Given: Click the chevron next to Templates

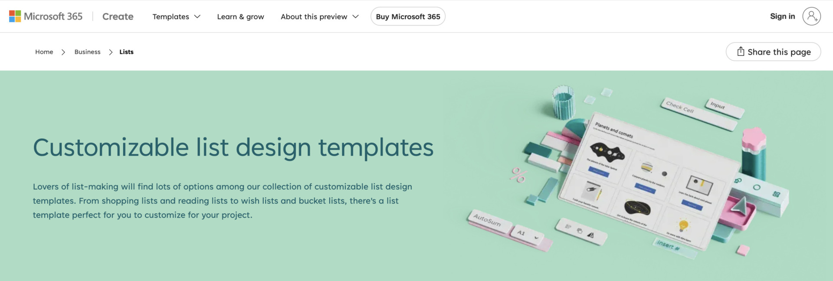Looking at the screenshot, I should click(197, 16).
